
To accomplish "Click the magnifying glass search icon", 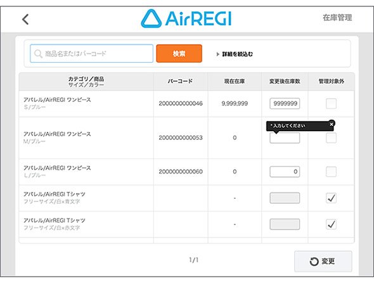I will pos(38,54).
